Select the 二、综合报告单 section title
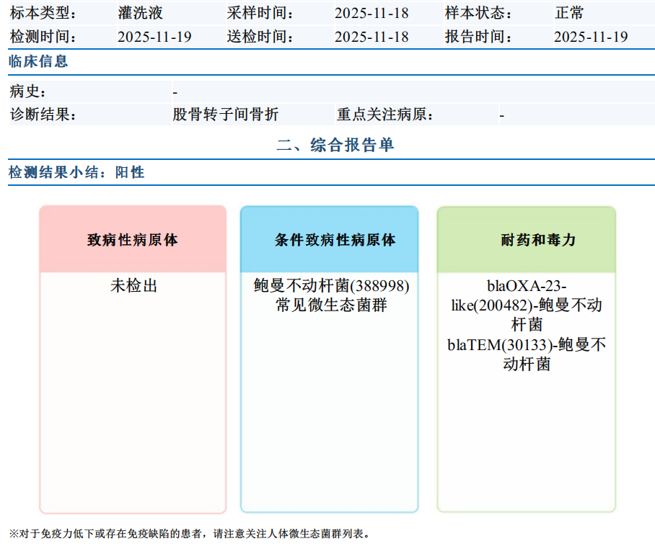Image resolution: width=655 pixels, height=554 pixels. pyautogui.click(x=335, y=145)
